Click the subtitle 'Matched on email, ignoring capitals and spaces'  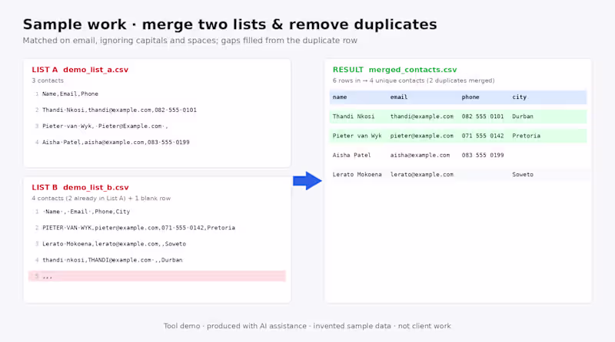point(120,41)
